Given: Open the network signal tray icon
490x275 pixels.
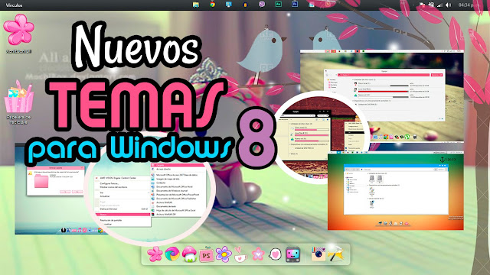Looking at the screenshot, I should 439,5.
